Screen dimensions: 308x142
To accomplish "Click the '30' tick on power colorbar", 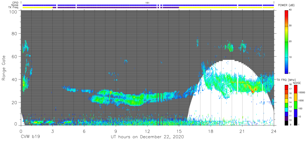I will pos(291,26).
